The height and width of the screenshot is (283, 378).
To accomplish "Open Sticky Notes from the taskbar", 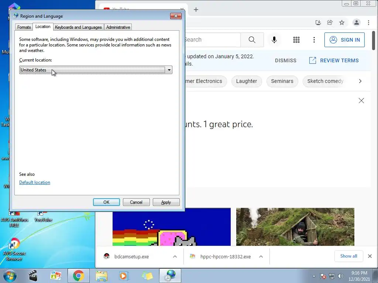I will click(x=147, y=276).
